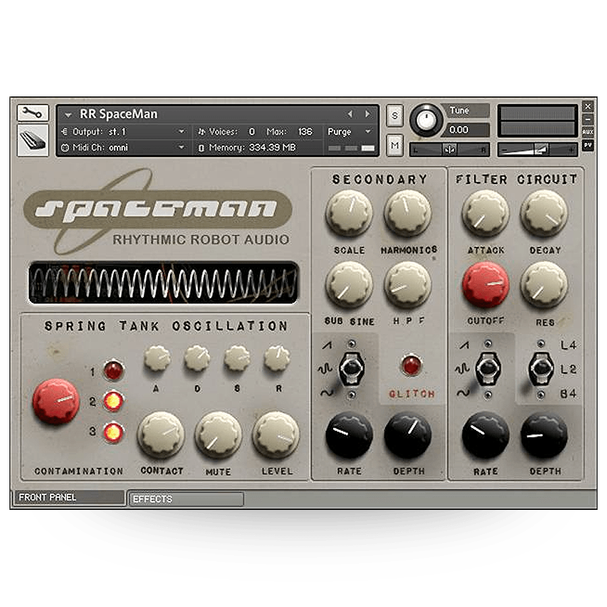
Task: Toggle contamination LED button 2
Action: (113, 401)
